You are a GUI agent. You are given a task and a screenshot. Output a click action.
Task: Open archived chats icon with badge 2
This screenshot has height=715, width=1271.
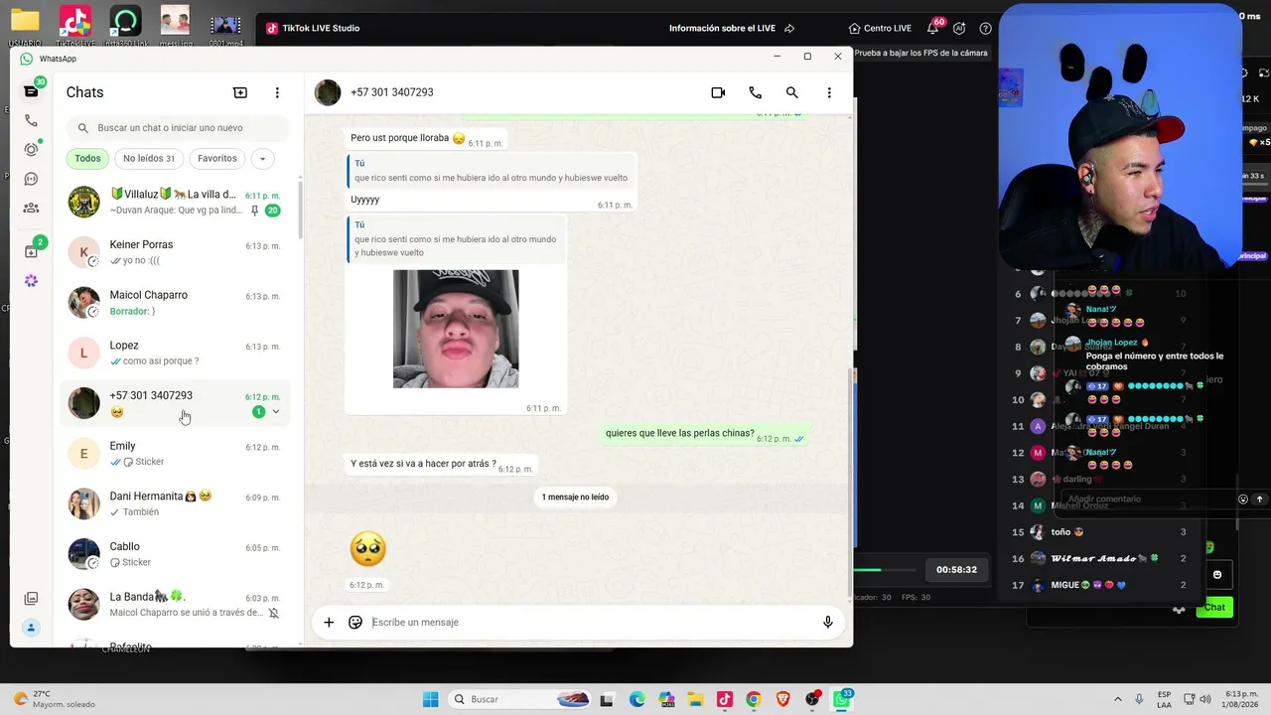point(31,251)
